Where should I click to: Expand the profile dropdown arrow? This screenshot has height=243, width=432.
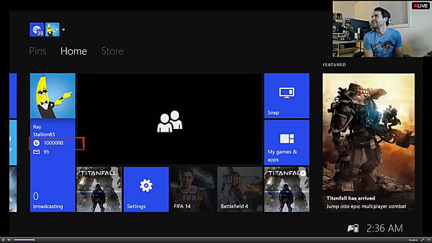[x=63, y=30]
